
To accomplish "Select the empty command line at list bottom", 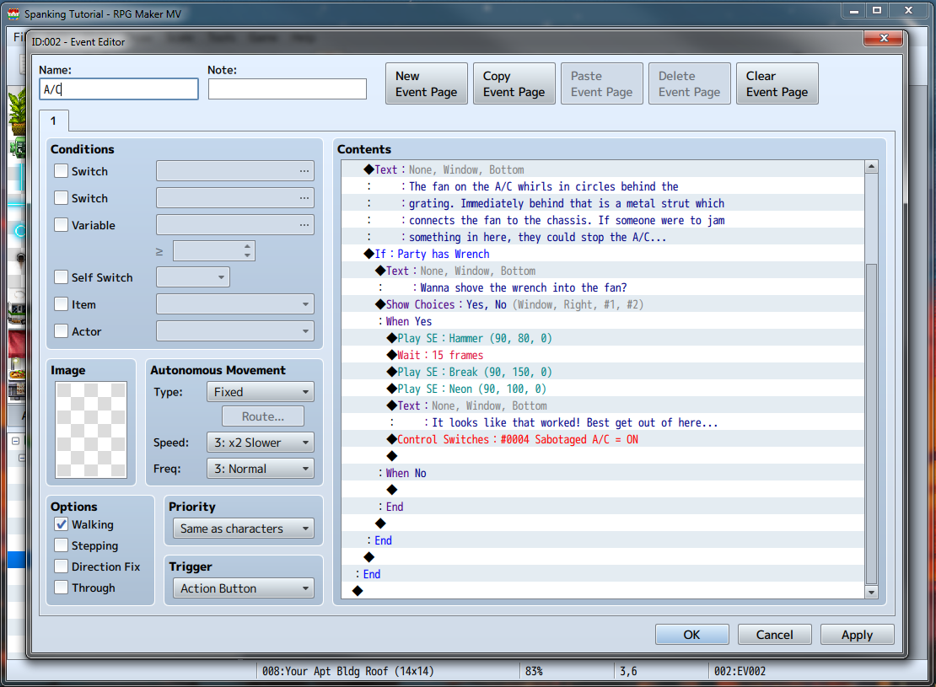I will [x=603, y=591].
